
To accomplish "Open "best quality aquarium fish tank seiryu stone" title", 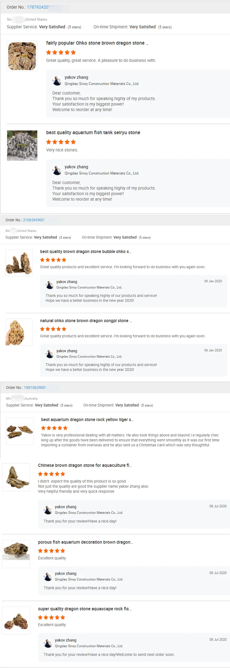I will pyautogui.click(x=93, y=133).
